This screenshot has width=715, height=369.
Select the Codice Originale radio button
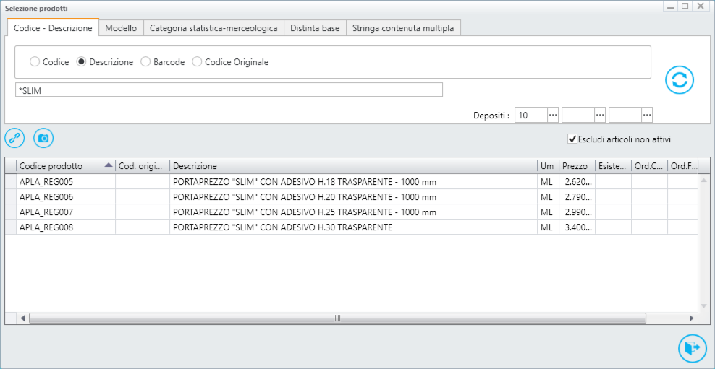[x=197, y=62]
